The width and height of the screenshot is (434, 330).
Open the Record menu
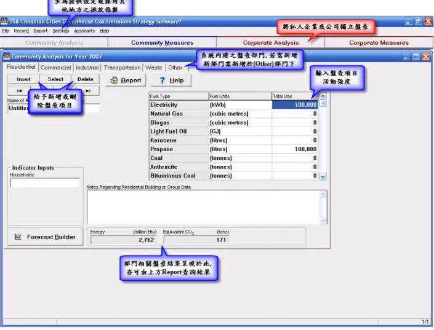(x=22, y=31)
